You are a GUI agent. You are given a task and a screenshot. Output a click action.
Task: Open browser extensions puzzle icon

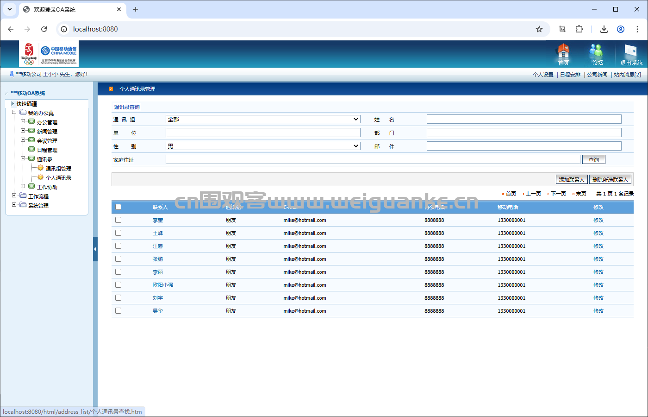click(579, 29)
